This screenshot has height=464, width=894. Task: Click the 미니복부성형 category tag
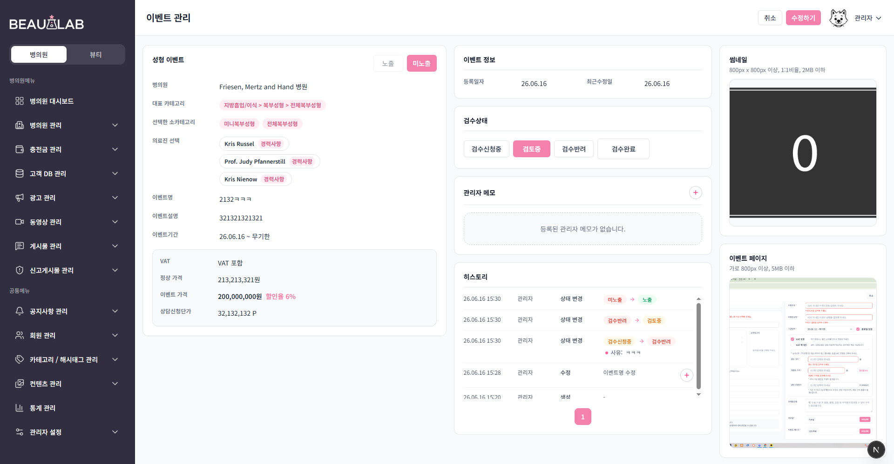(x=239, y=124)
